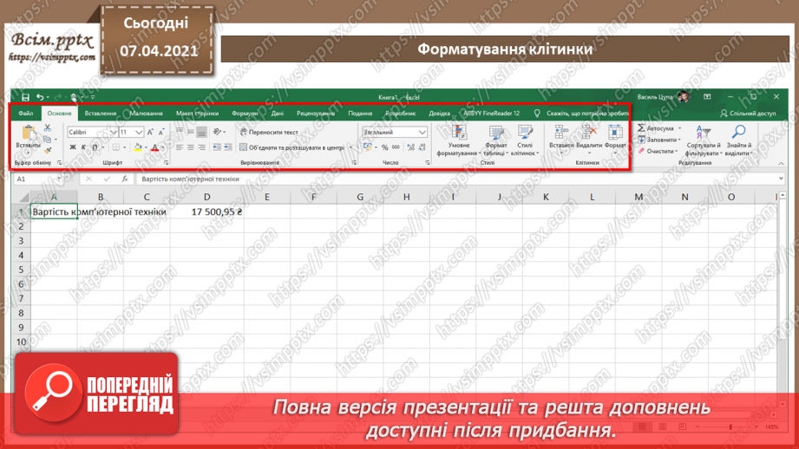Expand the Очистити clear dropdown
799x449 pixels.
click(676, 151)
